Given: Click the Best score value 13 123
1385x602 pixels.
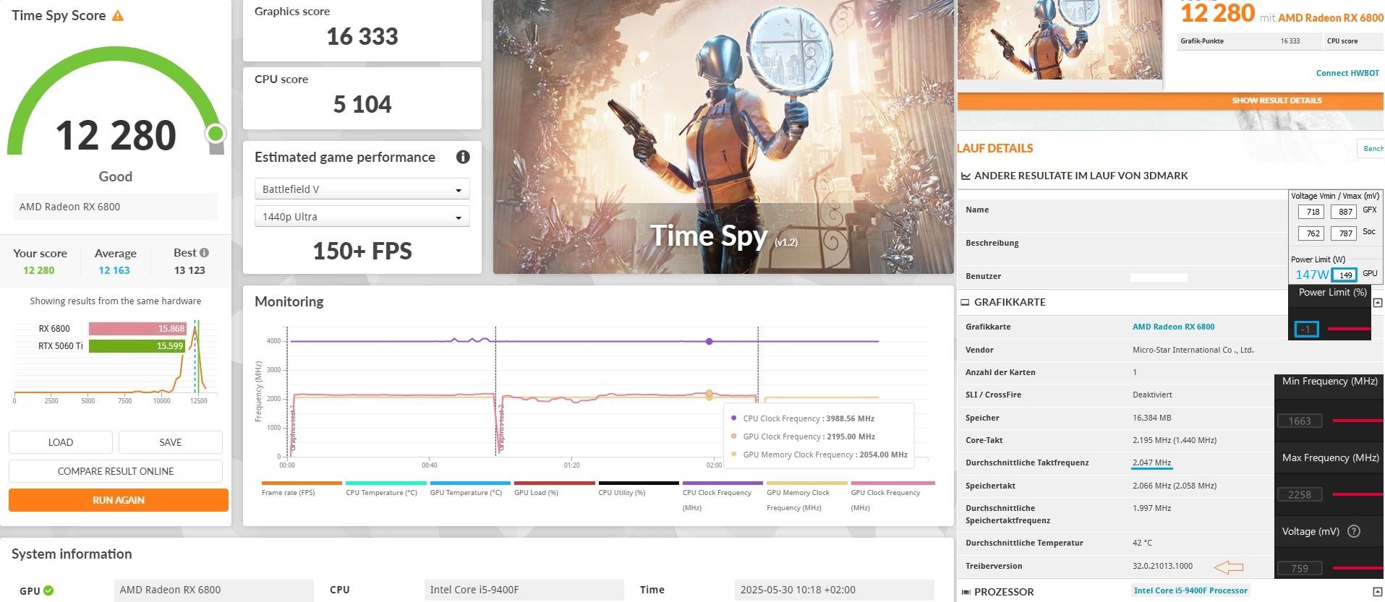Looking at the screenshot, I should [189, 270].
